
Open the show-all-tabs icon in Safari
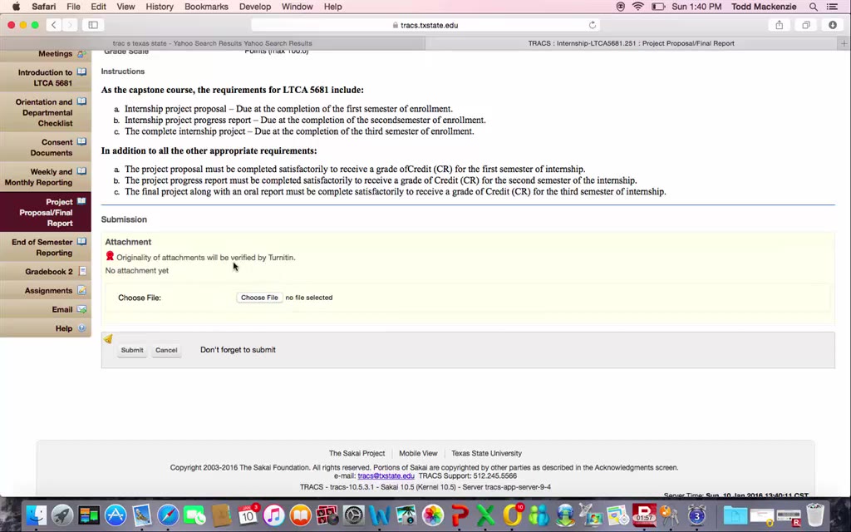tap(806, 25)
